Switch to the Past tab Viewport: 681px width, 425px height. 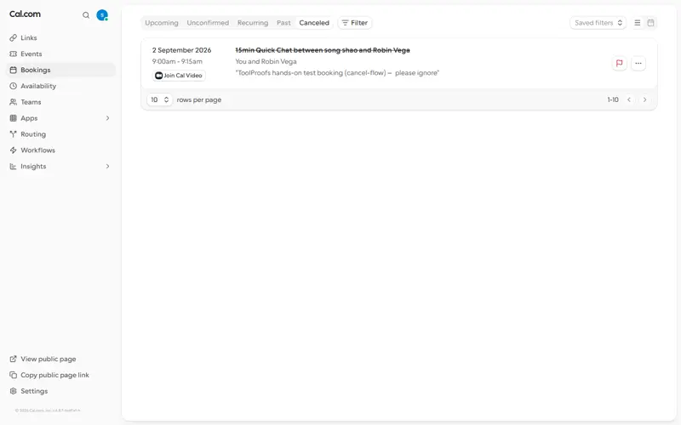click(x=283, y=23)
